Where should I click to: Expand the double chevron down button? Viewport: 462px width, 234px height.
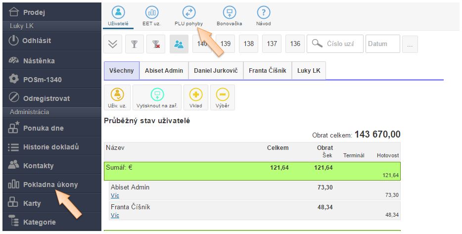[113, 44]
